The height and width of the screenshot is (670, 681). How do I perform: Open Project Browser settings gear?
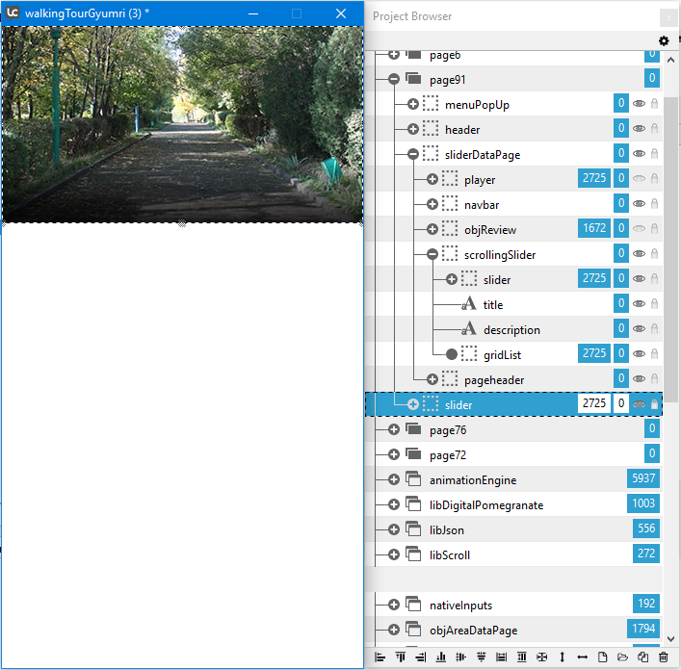(x=663, y=41)
